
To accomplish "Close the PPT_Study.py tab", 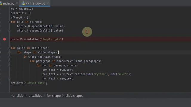I will click(48, 3).
